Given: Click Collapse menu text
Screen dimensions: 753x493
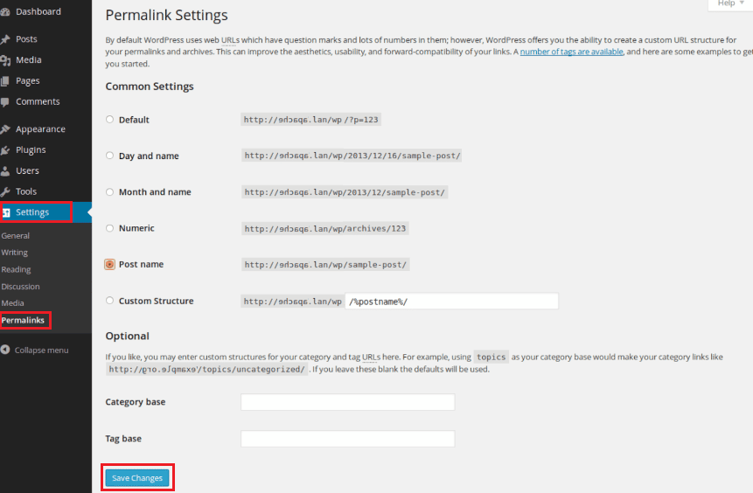Looking at the screenshot, I should click(x=41, y=350).
